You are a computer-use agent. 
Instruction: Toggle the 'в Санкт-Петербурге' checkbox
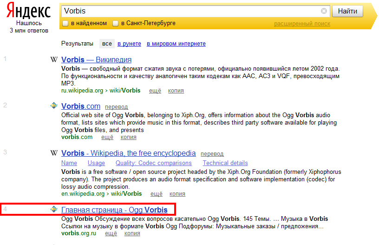tap(115, 23)
